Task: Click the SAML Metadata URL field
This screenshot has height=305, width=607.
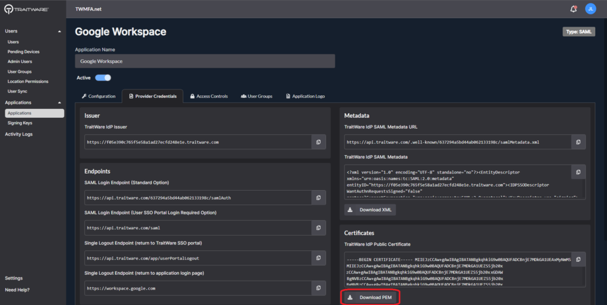Action: click(x=458, y=142)
